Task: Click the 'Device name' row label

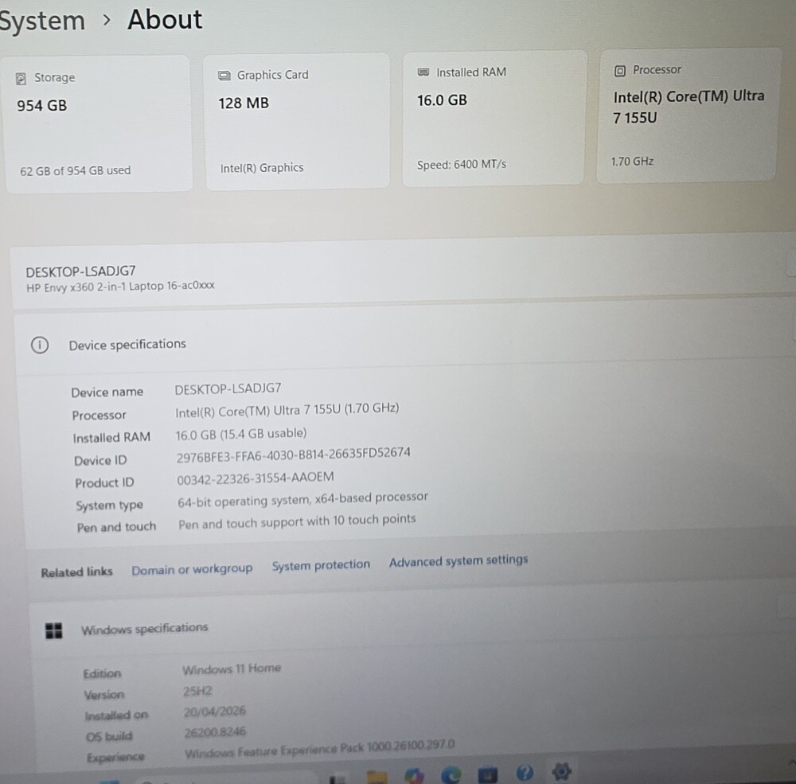Action: (x=107, y=392)
